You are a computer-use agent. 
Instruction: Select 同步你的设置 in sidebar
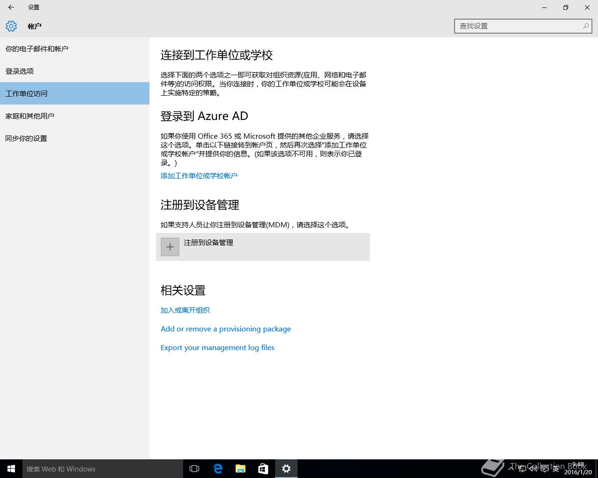point(75,138)
